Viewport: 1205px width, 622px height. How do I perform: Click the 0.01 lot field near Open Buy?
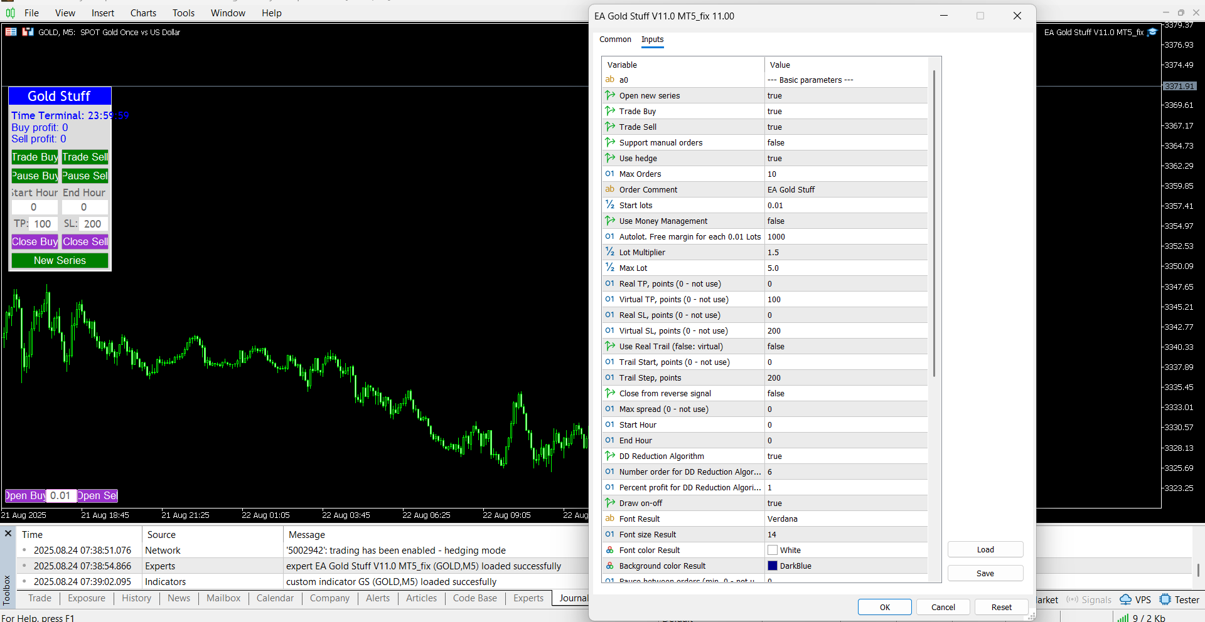(61, 495)
